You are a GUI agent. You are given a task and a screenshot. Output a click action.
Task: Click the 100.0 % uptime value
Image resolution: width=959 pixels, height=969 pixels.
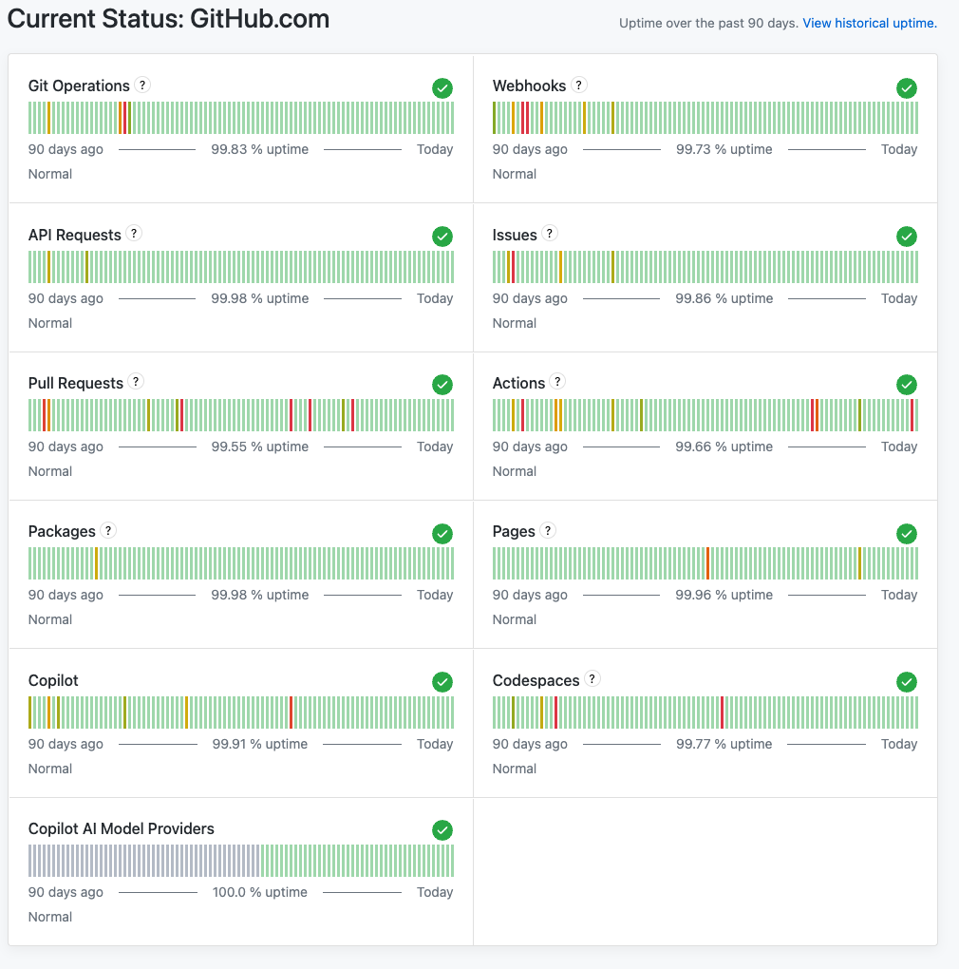[260, 892]
